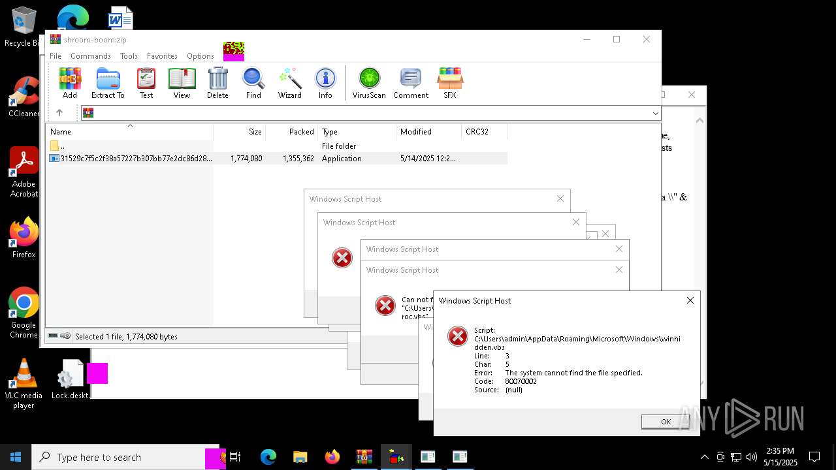Image resolution: width=836 pixels, height=470 pixels.
Task: Show hidden tray icons chevron
Action: click(704, 457)
